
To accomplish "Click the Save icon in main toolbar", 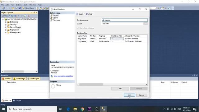I will coord(16,8).
